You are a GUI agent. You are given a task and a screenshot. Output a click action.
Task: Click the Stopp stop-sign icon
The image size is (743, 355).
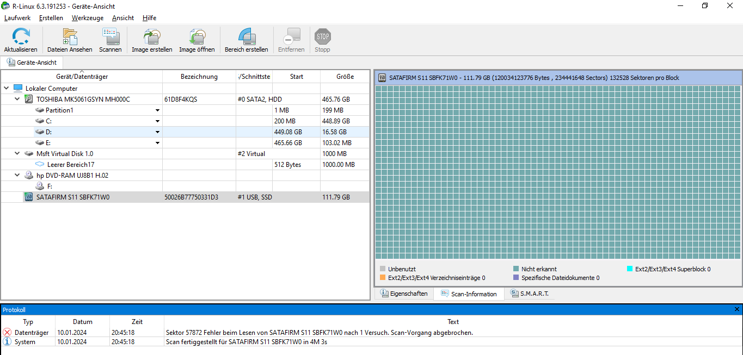coord(322,36)
